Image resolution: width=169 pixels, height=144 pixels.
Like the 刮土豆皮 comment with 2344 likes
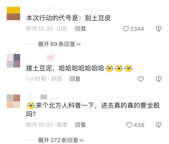pos(126,29)
